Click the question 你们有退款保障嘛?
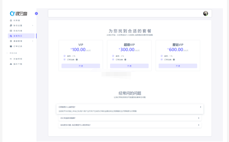This screenshot has width=229, height=142. (68, 118)
